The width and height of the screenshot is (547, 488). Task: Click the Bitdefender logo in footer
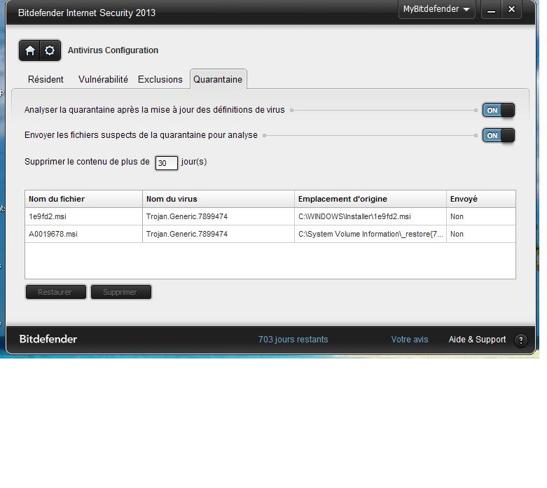pos(48,339)
